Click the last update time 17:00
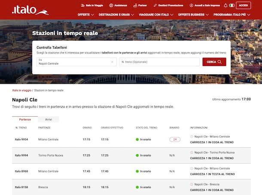Image resolution: width=262 pixels, height=195 pixels. (x=246, y=99)
